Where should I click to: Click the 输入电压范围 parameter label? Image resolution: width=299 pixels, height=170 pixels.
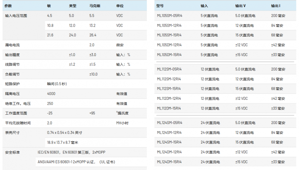[x=16, y=16]
